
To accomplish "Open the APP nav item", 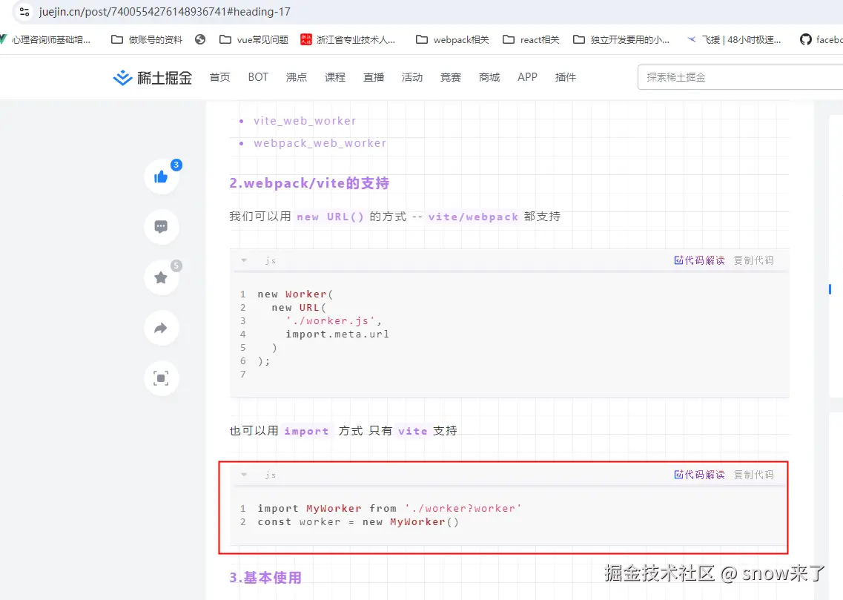I will point(527,77).
